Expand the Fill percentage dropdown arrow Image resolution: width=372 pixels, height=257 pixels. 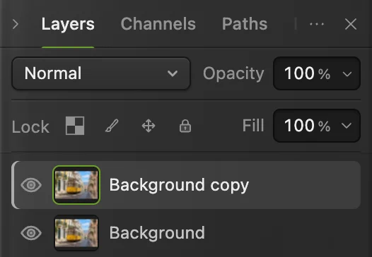tap(347, 126)
